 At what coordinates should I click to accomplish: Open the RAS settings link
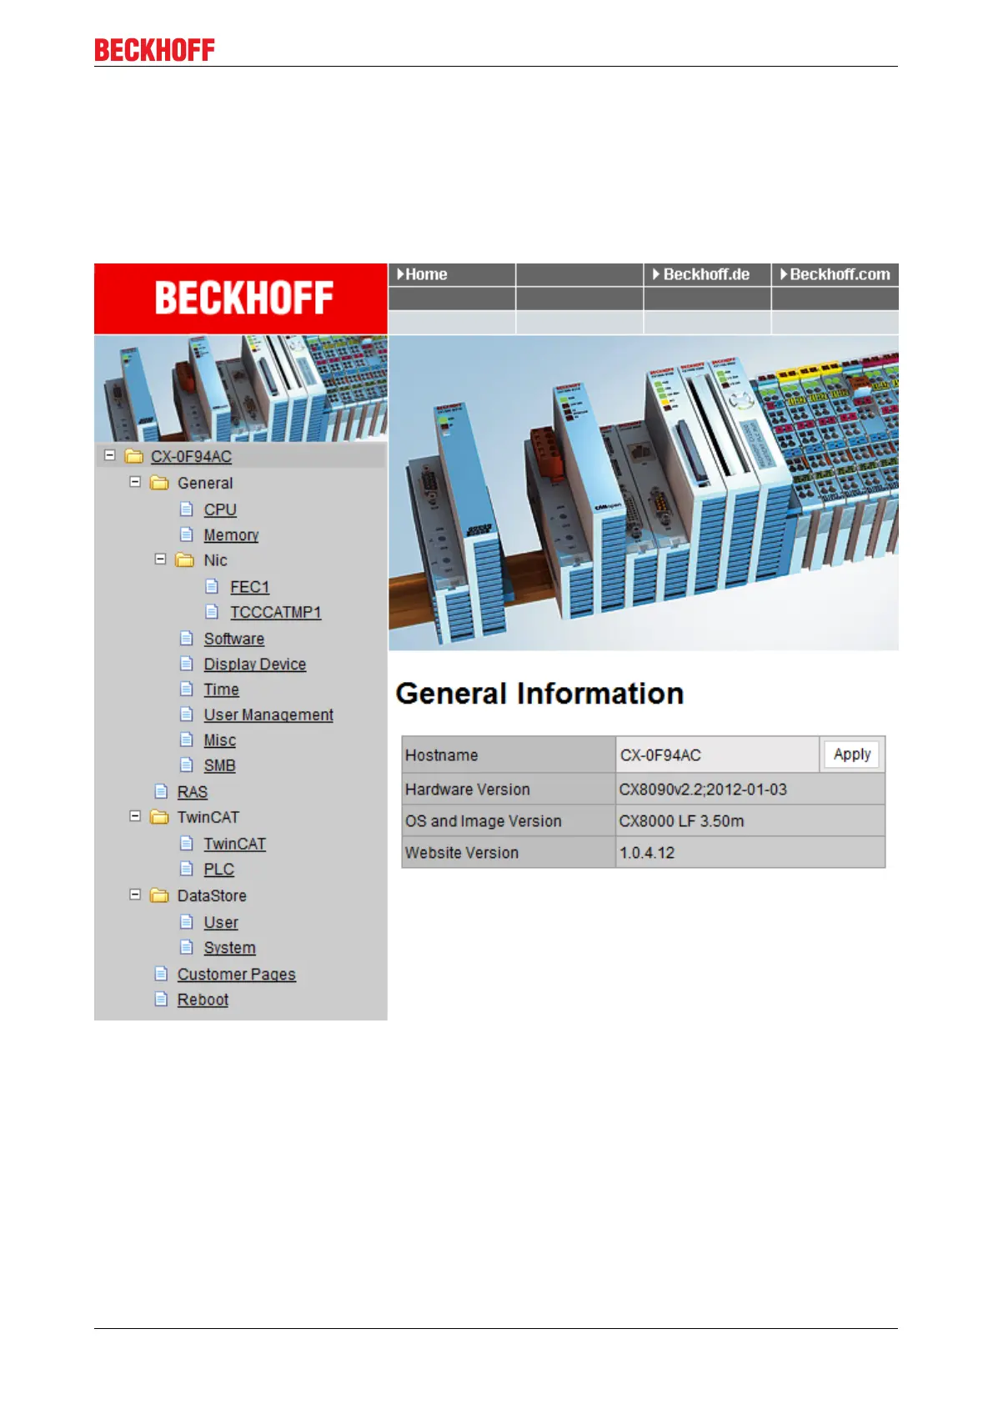tap(193, 792)
